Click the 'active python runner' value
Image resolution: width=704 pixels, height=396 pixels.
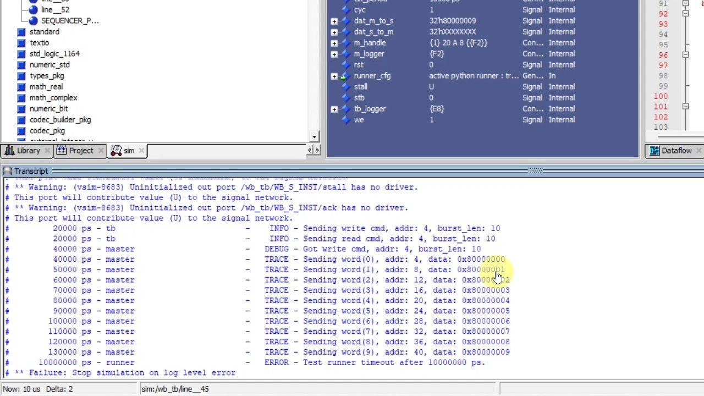474,76
